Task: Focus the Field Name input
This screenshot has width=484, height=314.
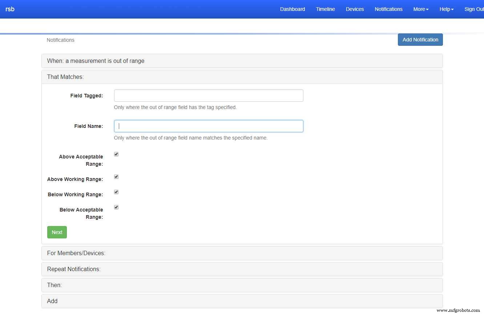Action: coord(208,126)
